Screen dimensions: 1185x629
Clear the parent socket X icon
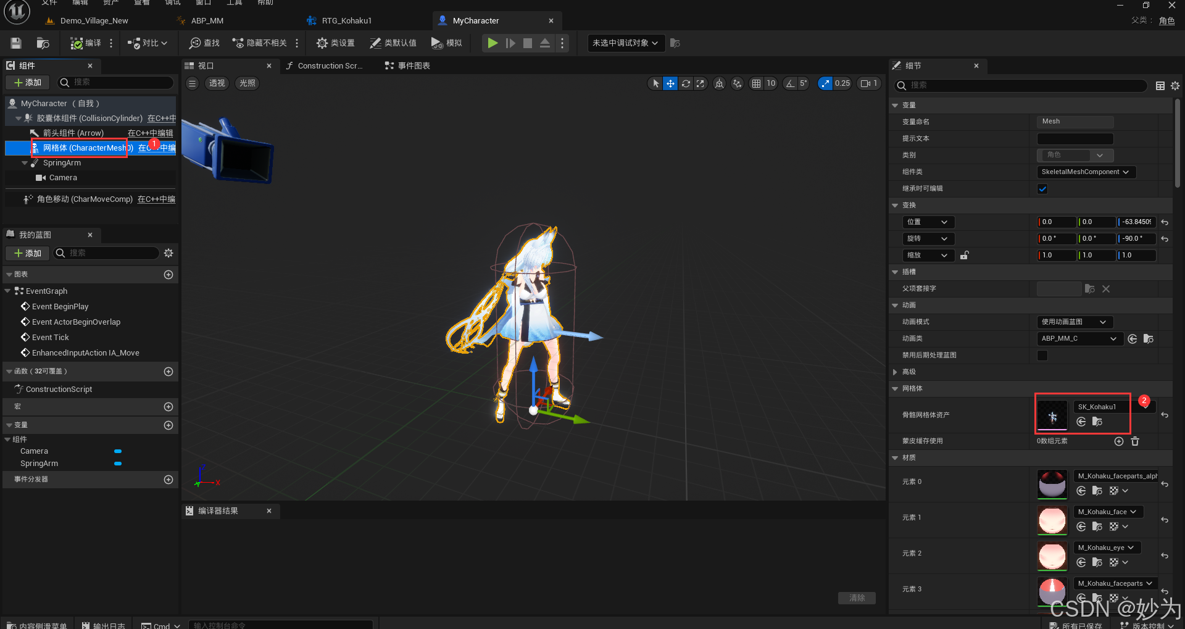[1106, 289]
